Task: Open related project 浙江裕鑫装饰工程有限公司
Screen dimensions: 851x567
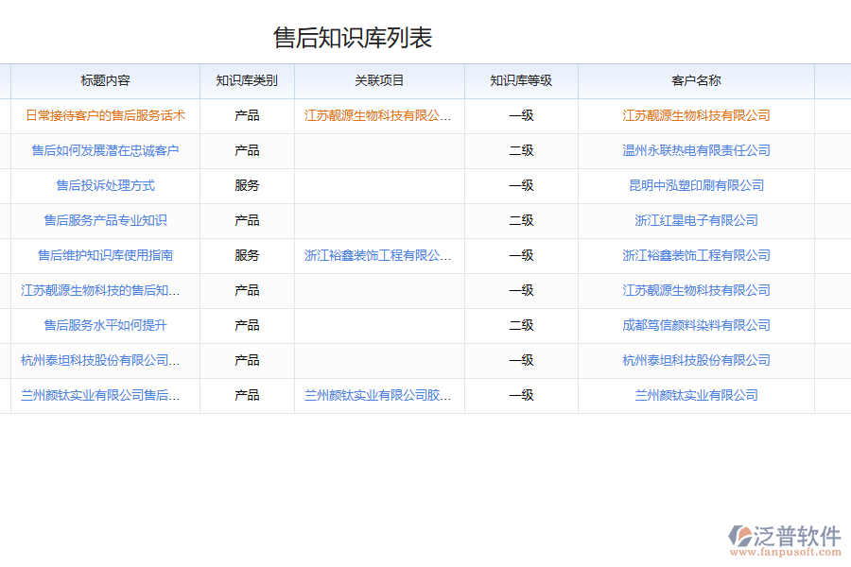Action: coord(378,255)
